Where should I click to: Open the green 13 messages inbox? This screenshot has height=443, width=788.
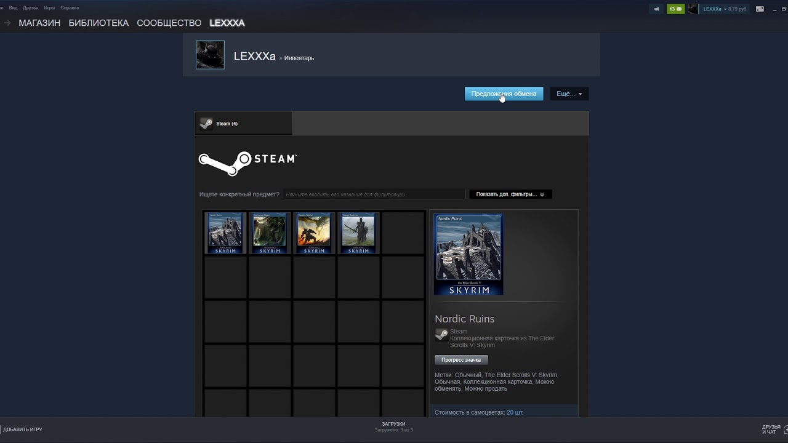(675, 9)
